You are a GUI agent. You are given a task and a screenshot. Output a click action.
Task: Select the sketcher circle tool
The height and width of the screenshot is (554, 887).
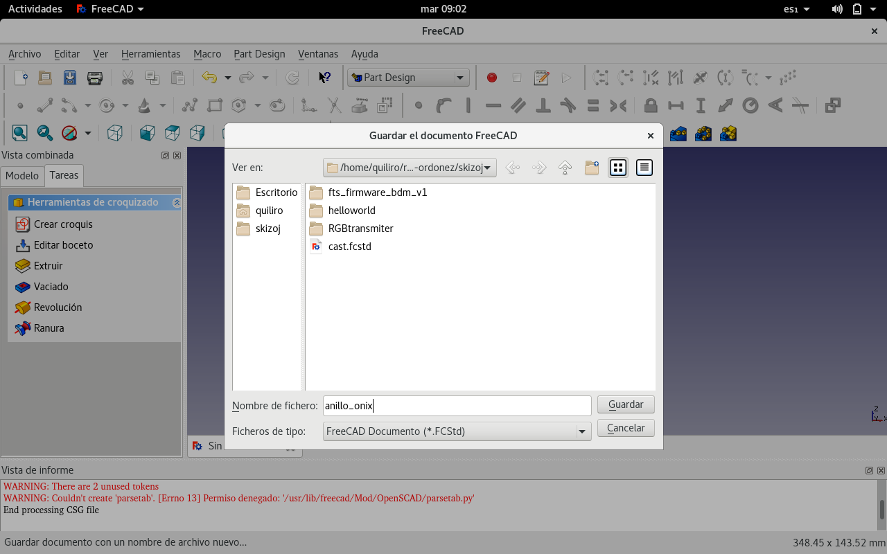pos(106,106)
